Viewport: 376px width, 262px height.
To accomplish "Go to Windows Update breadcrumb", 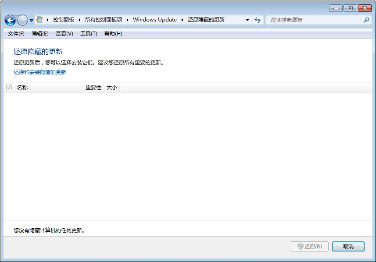I will pos(155,20).
